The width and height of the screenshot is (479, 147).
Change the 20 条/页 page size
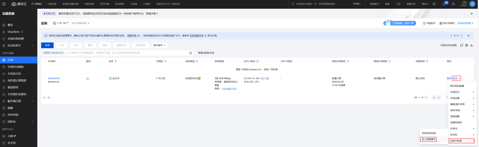point(417,98)
